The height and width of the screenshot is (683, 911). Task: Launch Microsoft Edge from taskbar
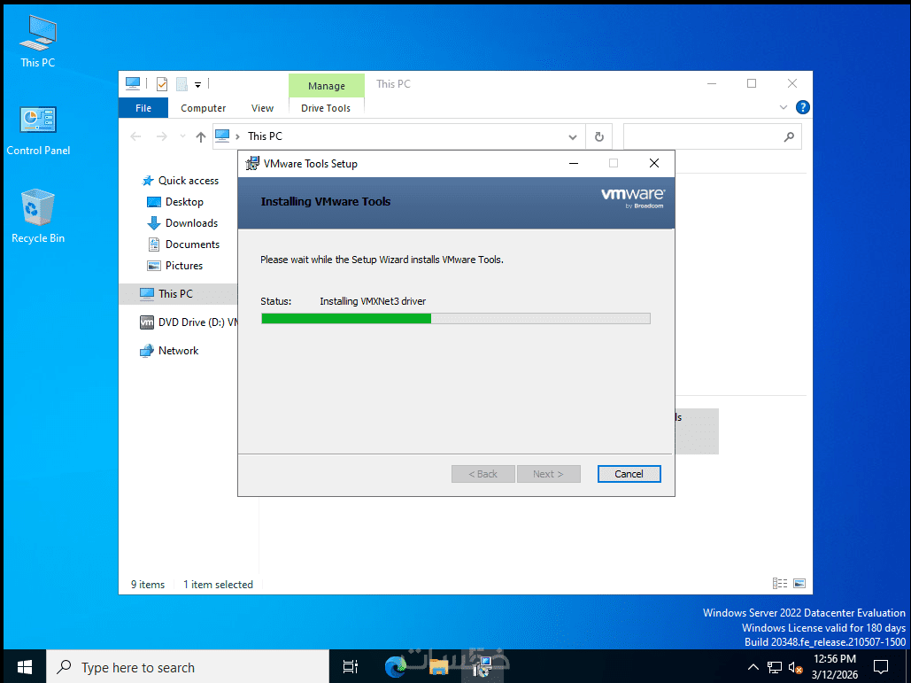click(x=396, y=667)
